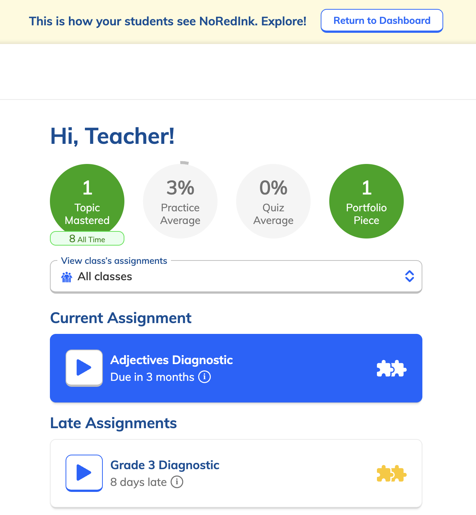The height and width of the screenshot is (515, 476).
Task: Click the yellow puzzle icon on Grade 3 Diagnostic
Action: coord(391,474)
